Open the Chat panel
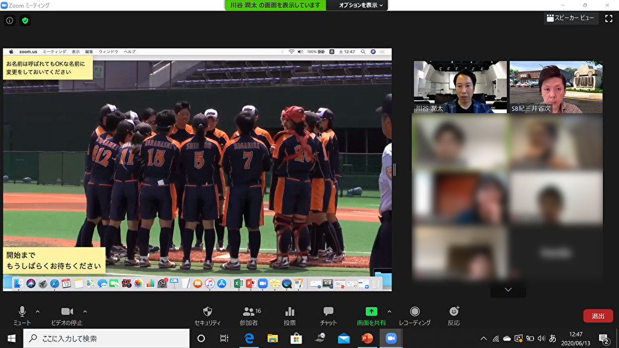The width and height of the screenshot is (619, 348). tap(328, 312)
